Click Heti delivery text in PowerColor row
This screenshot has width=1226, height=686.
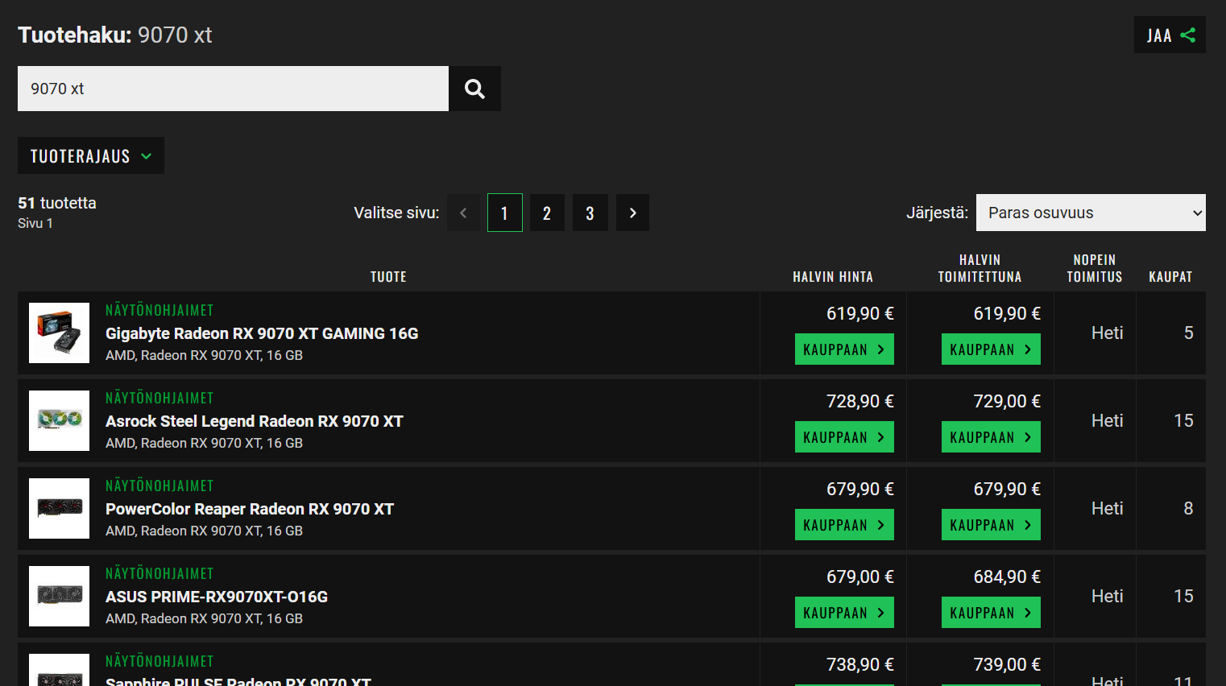1107,509
